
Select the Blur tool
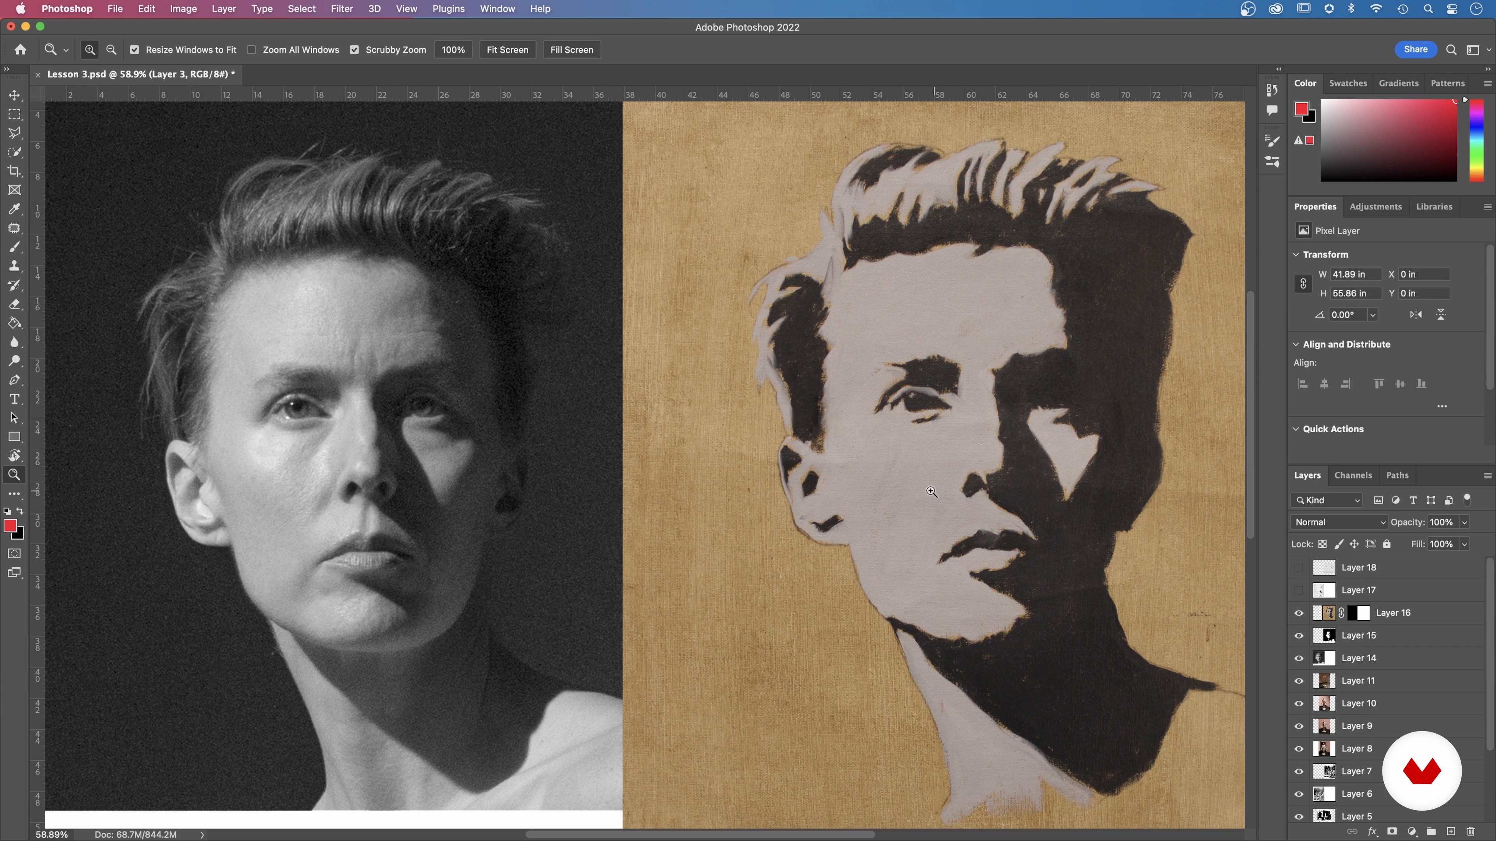(x=14, y=343)
